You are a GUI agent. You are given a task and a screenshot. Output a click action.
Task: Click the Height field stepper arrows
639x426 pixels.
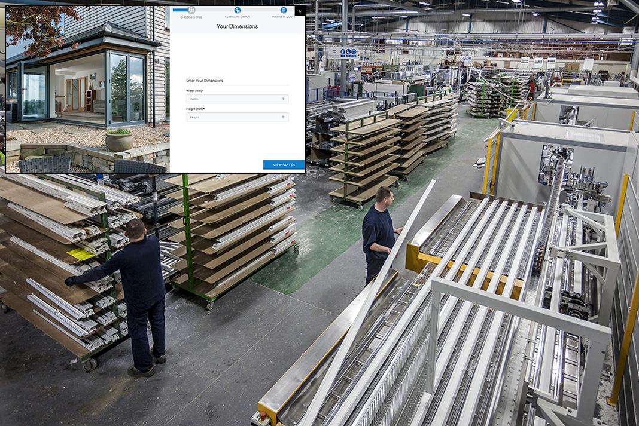click(x=284, y=117)
